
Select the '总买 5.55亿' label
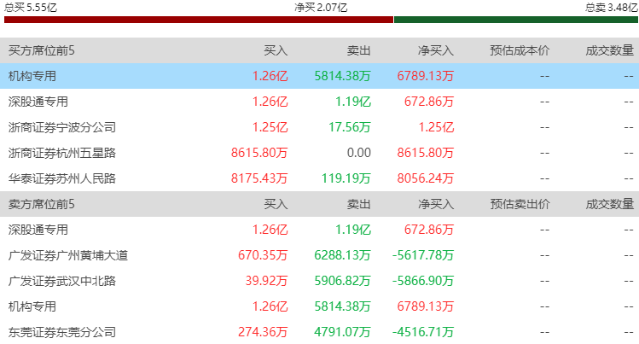[31, 8]
